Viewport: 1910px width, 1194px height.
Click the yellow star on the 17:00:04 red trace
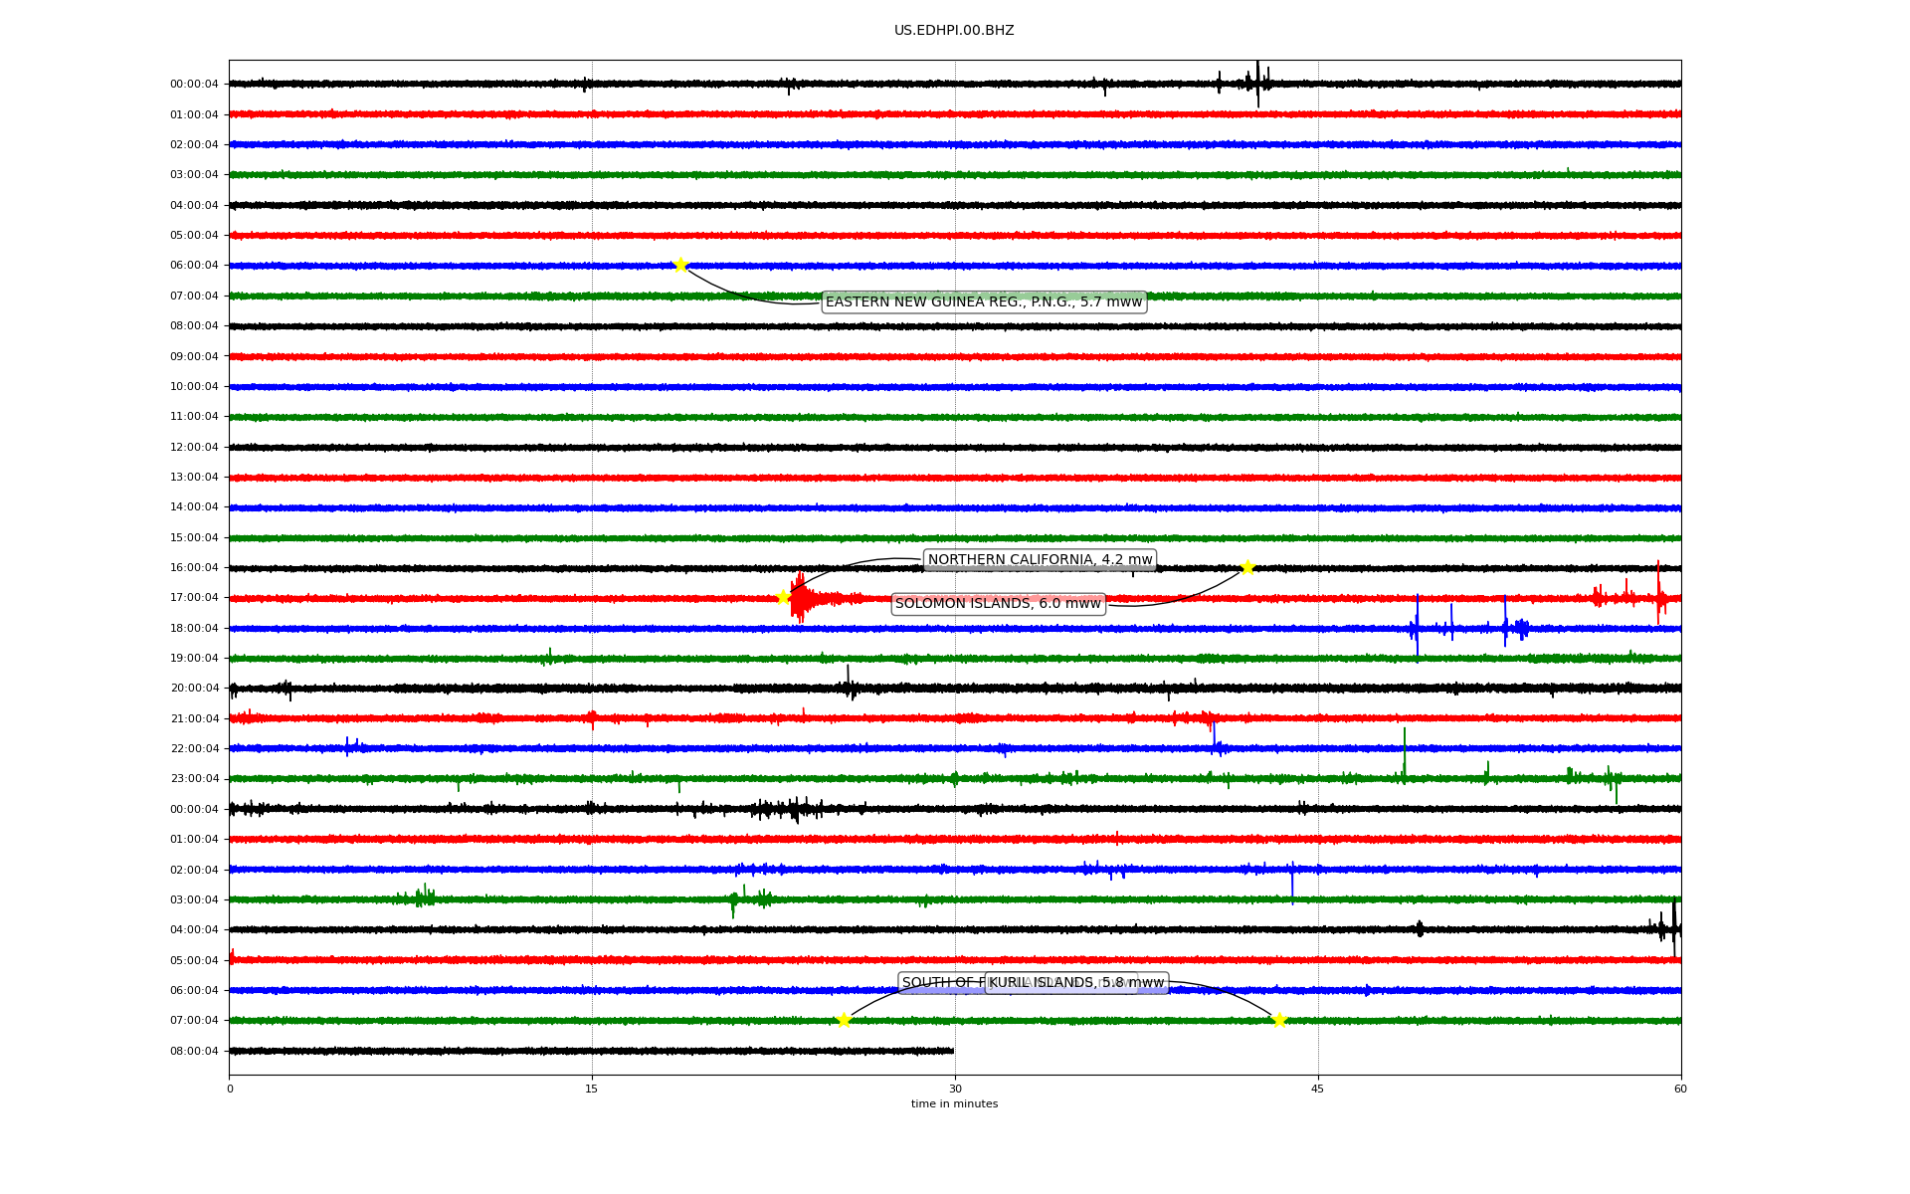point(783,597)
